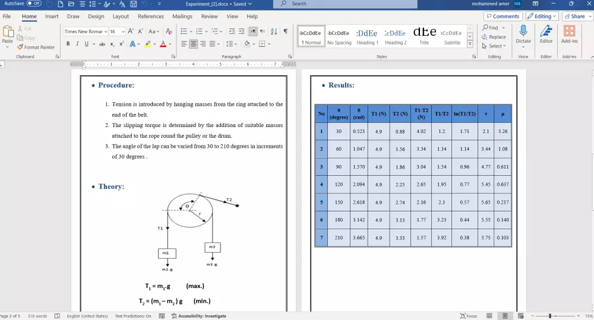594x320 pixels.
Task: Open the Select dropdown
Action: click(x=494, y=46)
